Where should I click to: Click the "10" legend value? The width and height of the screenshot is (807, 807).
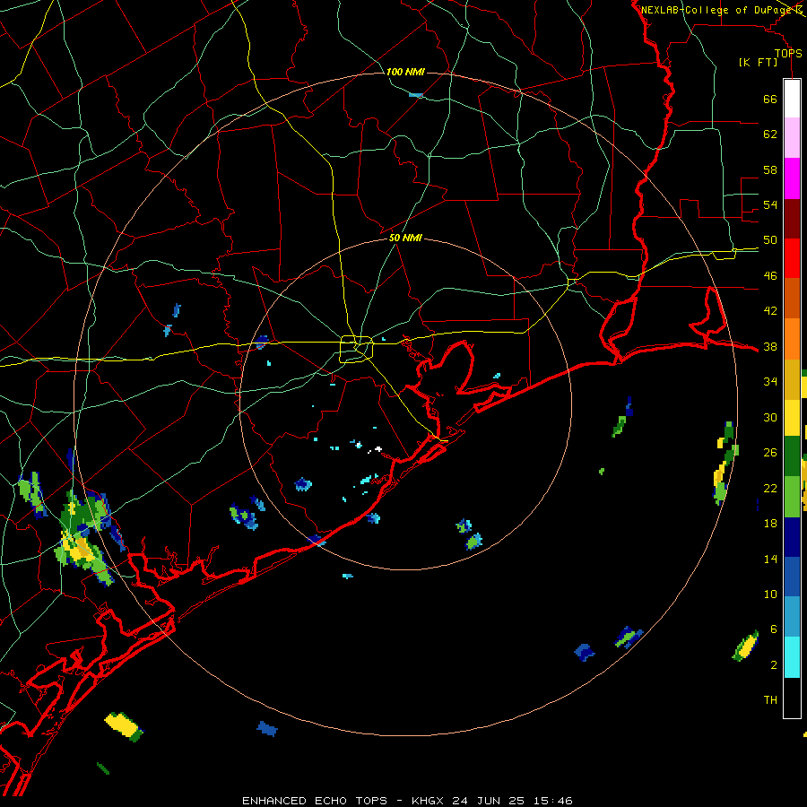click(770, 594)
